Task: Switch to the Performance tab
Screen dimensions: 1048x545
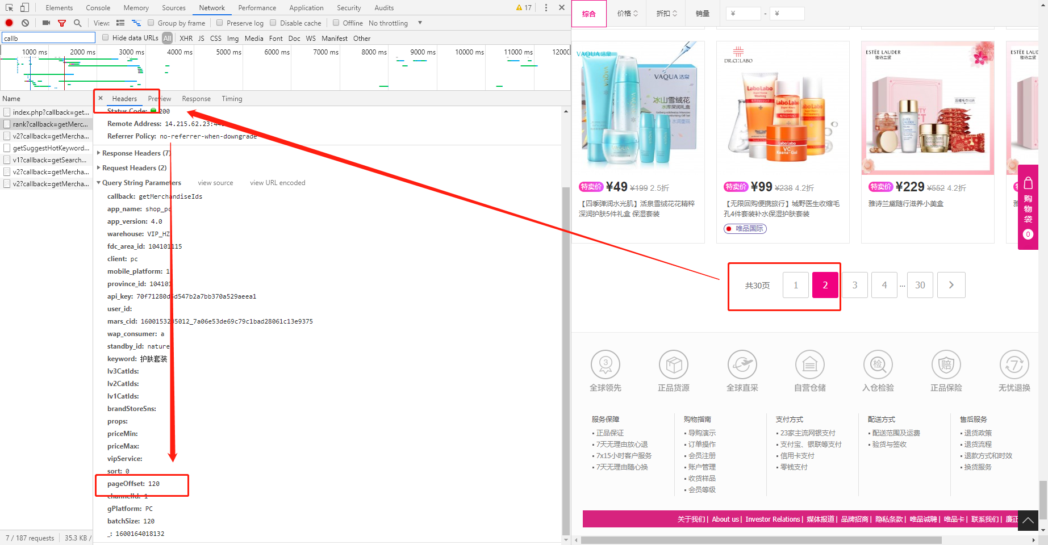Action: pyautogui.click(x=257, y=7)
